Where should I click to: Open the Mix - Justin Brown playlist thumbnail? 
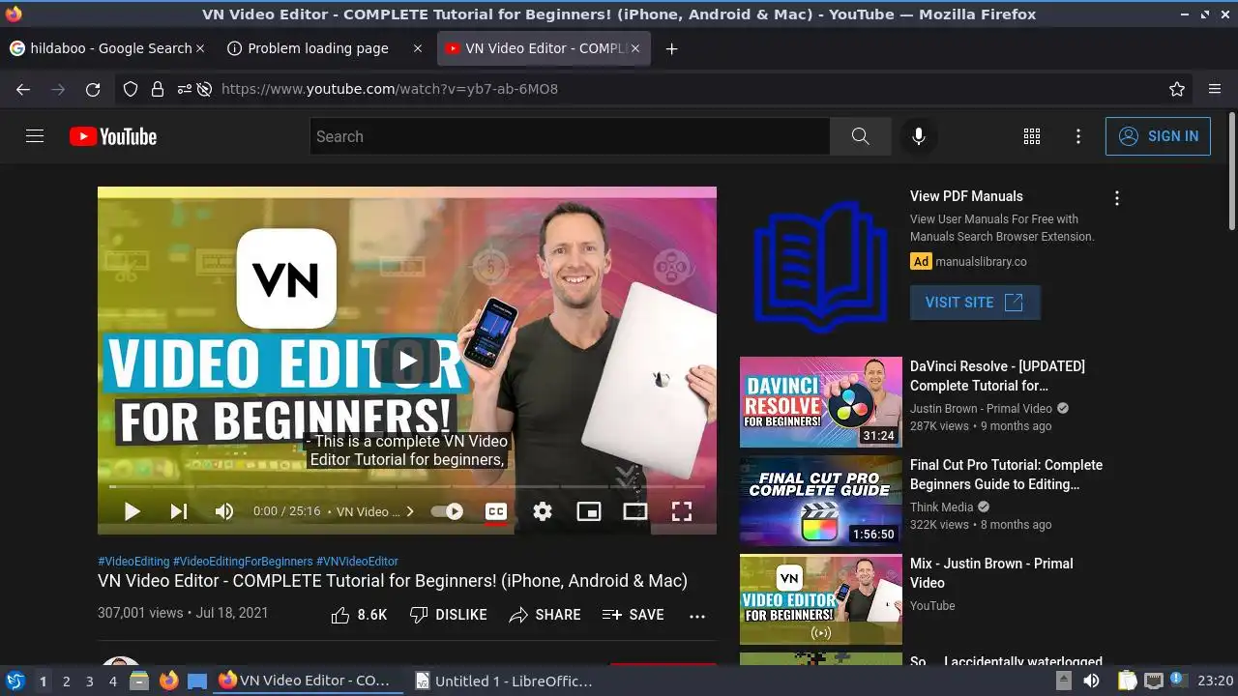coord(821,599)
